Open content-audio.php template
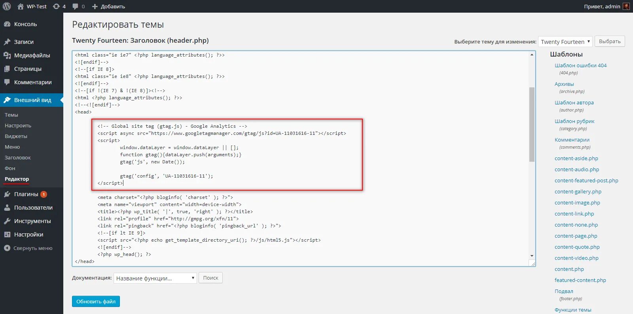The height and width of the screenshot is (314, 633). 577,169
